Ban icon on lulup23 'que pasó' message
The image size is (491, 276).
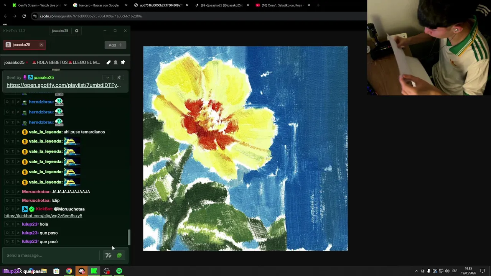coord(7,242)
